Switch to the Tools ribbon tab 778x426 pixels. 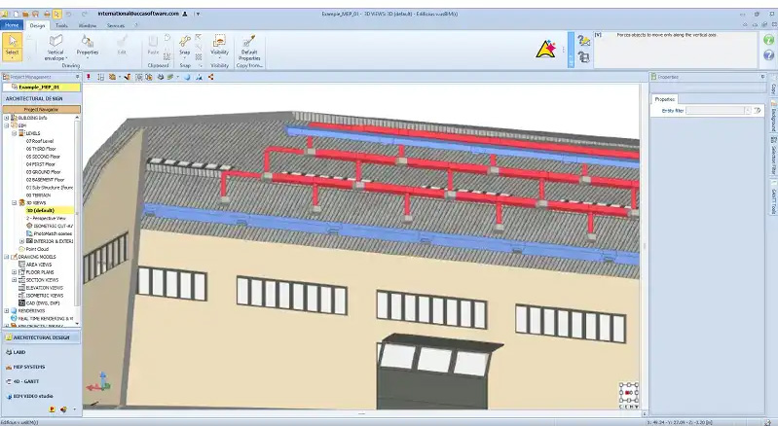pyautogui.click(x=61, y=25)
